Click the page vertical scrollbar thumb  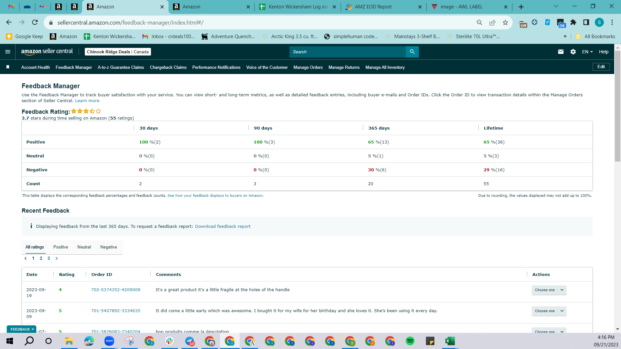pyautogui.click(x=617, y=106)
